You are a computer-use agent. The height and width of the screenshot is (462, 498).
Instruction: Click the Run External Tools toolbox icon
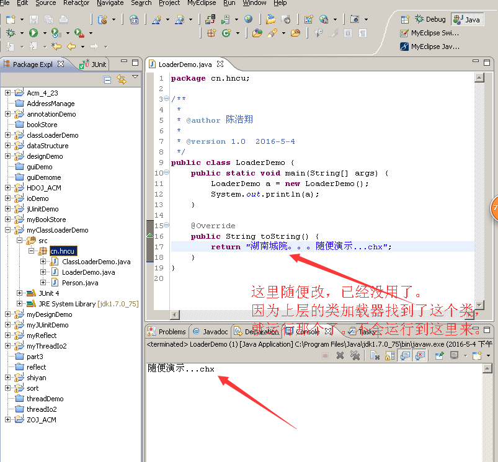point(79,33)
